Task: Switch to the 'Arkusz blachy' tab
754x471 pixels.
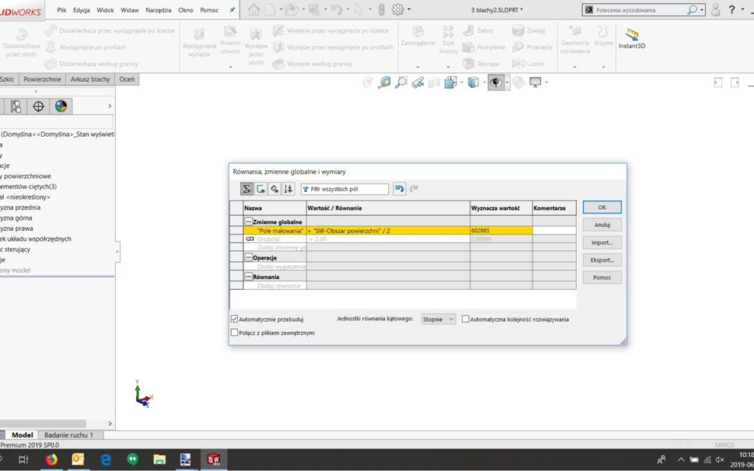Action: [x=90, y=80]
